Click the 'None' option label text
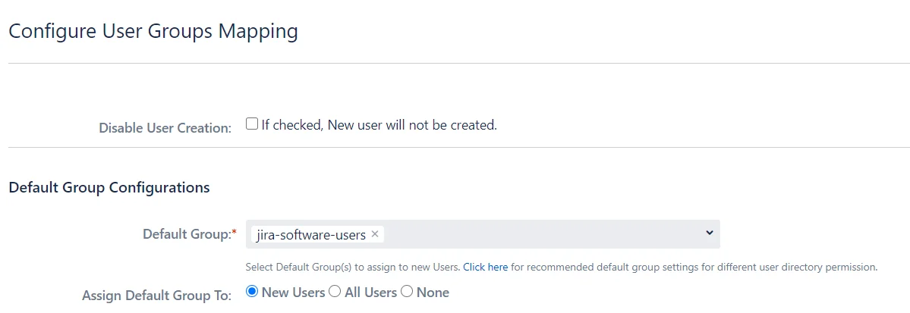The width and height of the screenshot is (910, 313). pos(433,293)
